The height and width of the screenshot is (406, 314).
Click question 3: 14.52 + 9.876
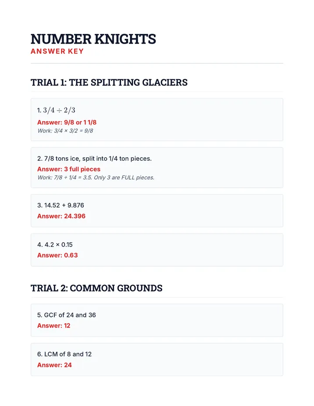point(61,205)
